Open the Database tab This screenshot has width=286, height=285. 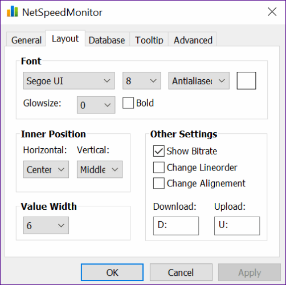(107, 40)
